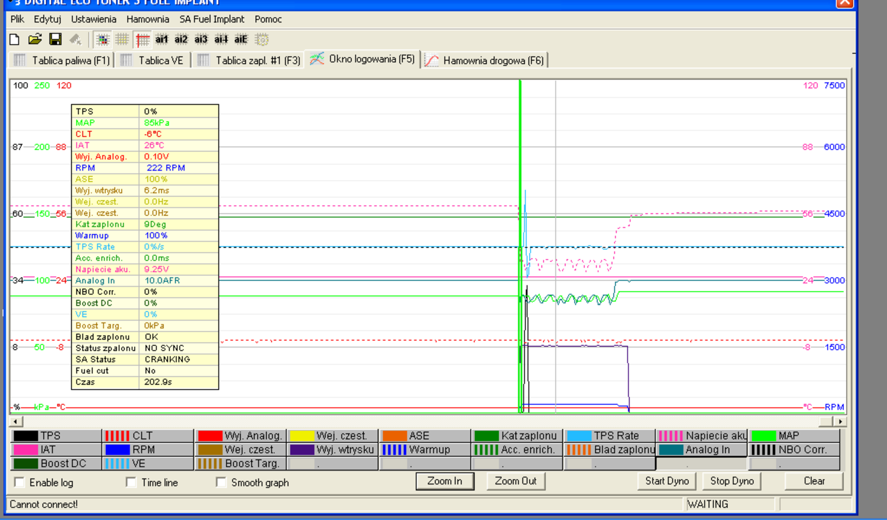
Task: Toggle the Analog In legend channel
Action: (701, 449)
